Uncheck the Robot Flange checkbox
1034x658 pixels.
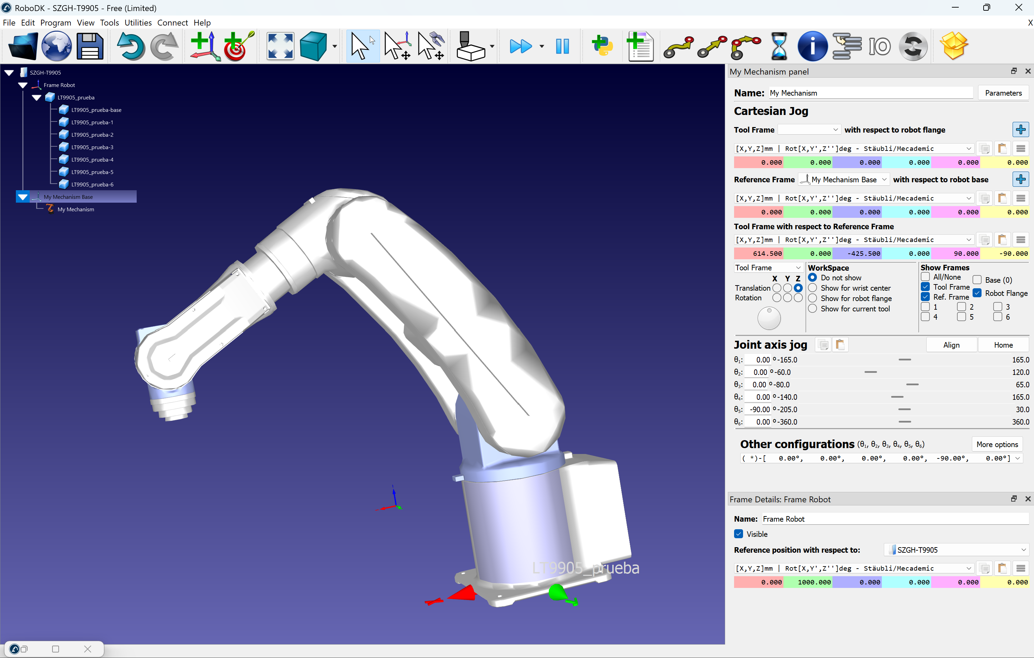coord(977,293)
